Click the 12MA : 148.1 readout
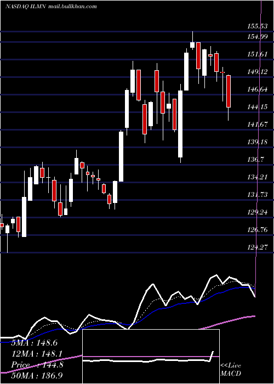The width and height of the screenshot is (274, 384). pos(37,354)
